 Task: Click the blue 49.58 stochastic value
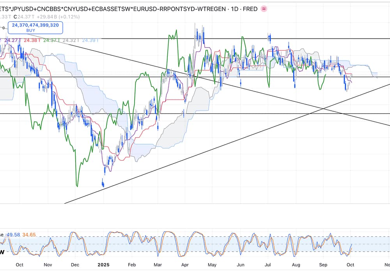[x=12, y=234]
